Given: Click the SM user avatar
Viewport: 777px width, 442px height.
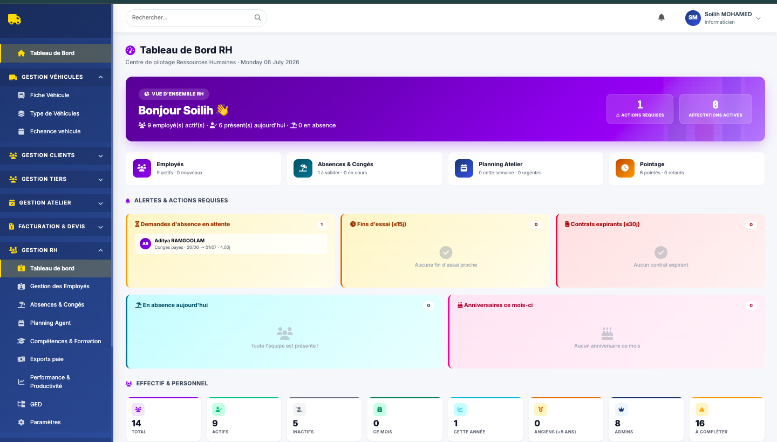Looking at the screenshot, I should pyautogui.click(x=693, y=18).
